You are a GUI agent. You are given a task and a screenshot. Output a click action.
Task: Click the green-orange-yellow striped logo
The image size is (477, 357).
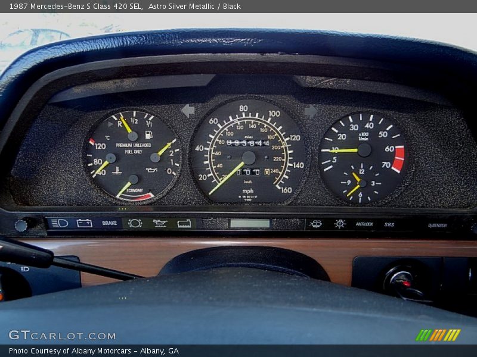[438, 335]
